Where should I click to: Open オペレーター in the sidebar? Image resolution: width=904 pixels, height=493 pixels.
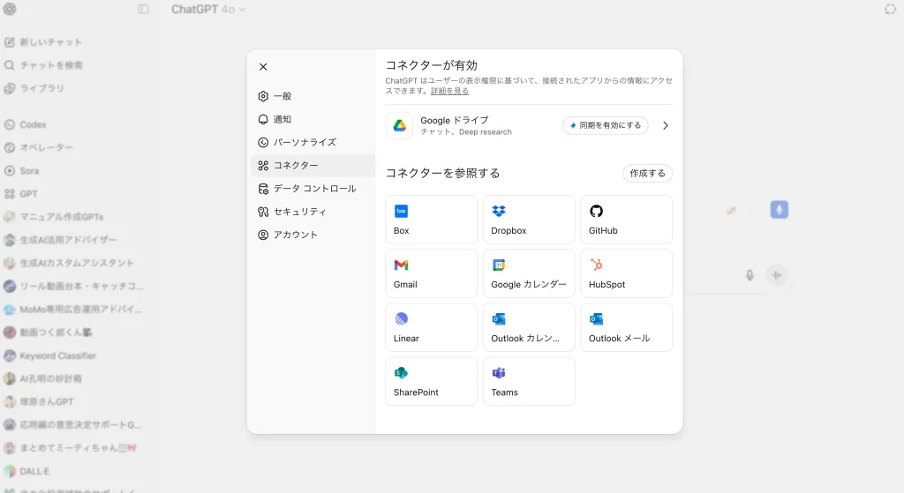[39, 147]
